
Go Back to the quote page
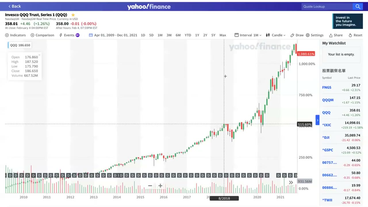coord(14,6)
